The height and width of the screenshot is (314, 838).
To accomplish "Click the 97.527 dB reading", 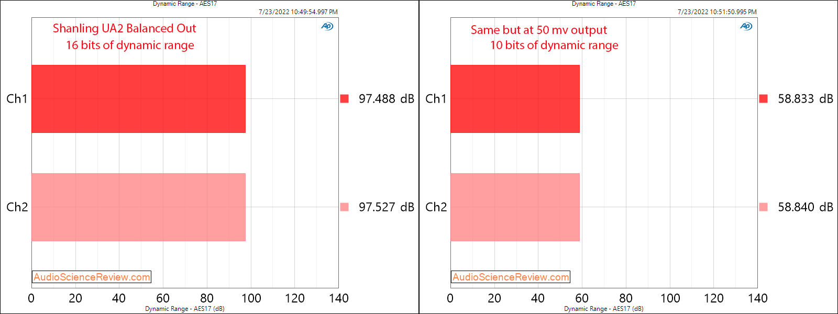I will pyautogui.click(x=386, y=207).
